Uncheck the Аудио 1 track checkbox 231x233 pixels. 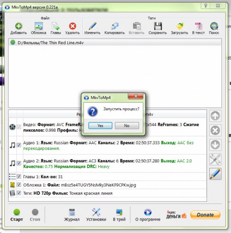coord(19,145)
